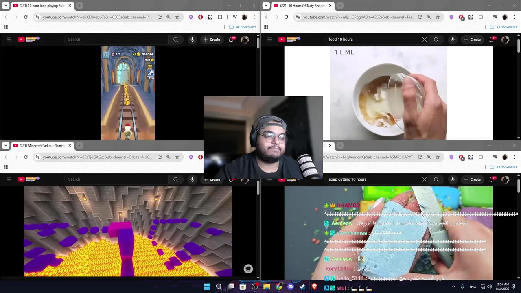Open Chrome three-dot menu in soap cutting window
The height and width of the screenshot is (293, 521).
click(515, 157)
